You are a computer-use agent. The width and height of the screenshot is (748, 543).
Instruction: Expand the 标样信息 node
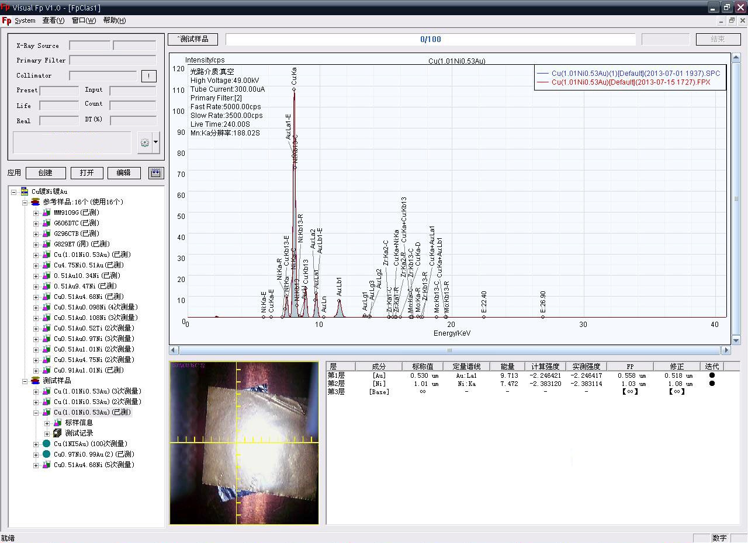coord(47,423)
